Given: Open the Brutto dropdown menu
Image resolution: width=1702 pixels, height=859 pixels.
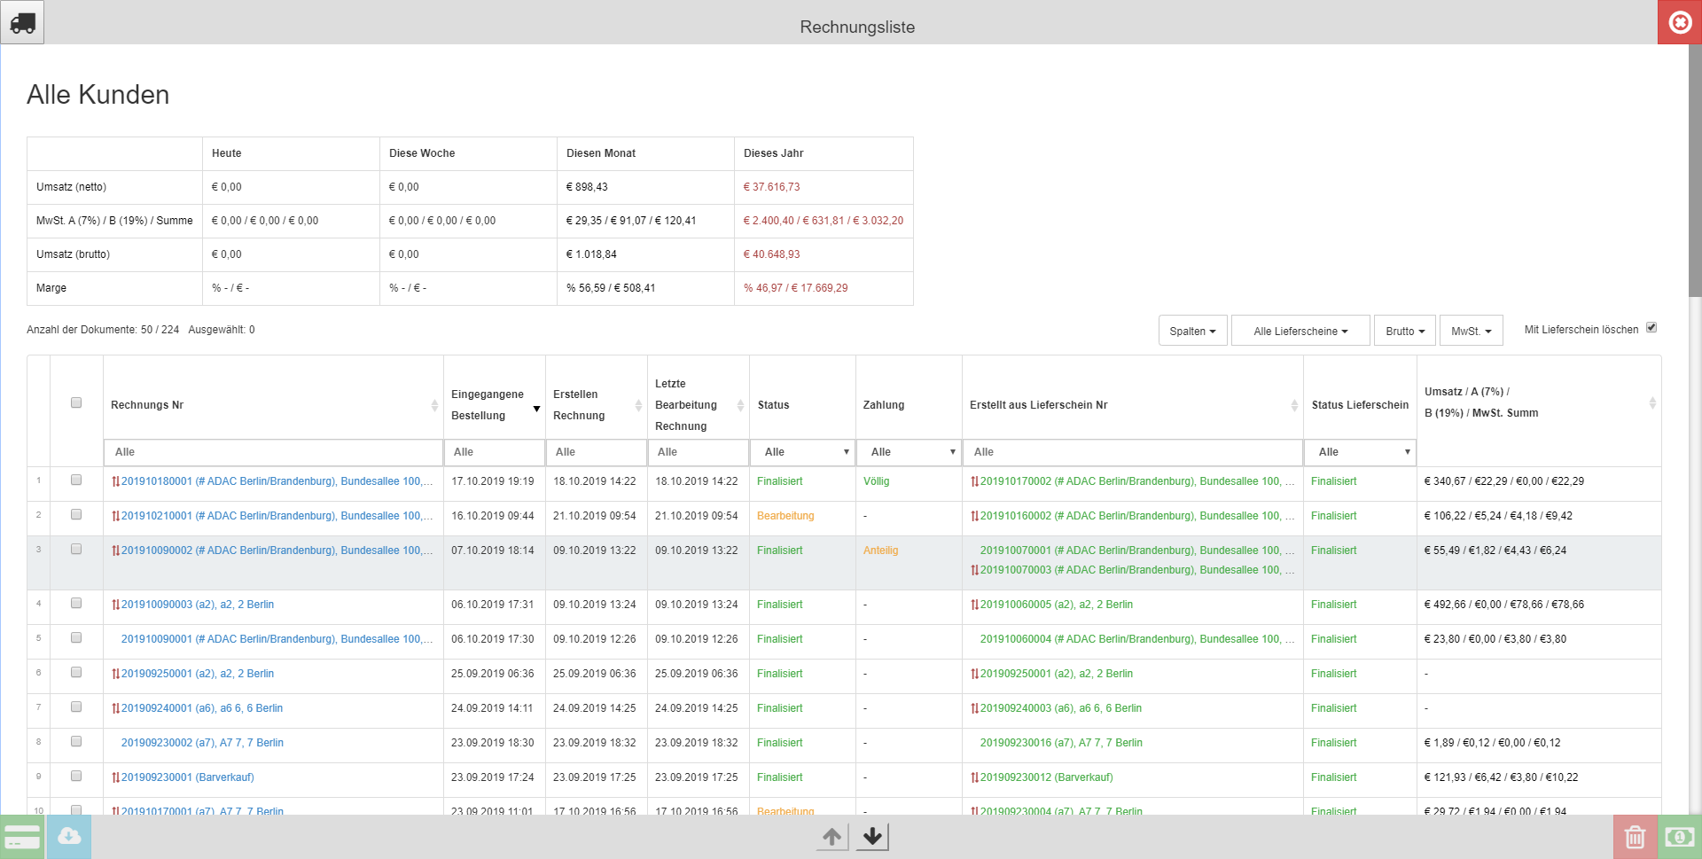Looking at the screenshot, I should pyautogui.click(x=1405, y=331).
